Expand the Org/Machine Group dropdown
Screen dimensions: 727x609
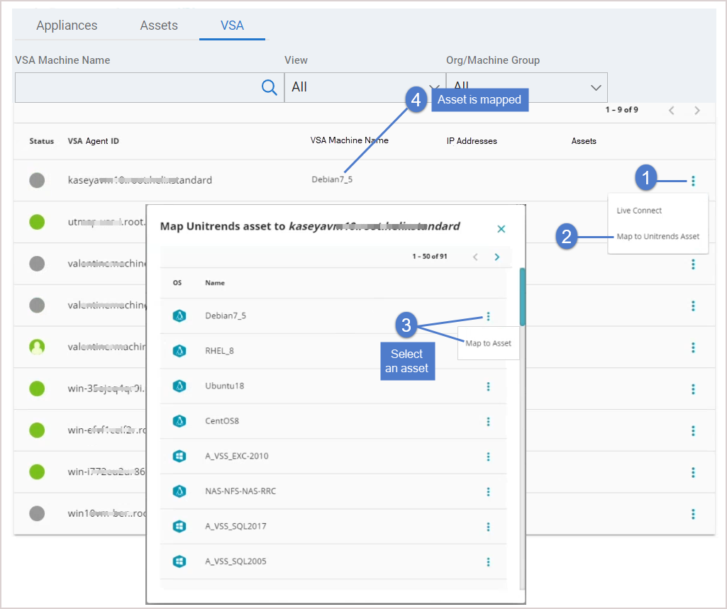point(526,87)
